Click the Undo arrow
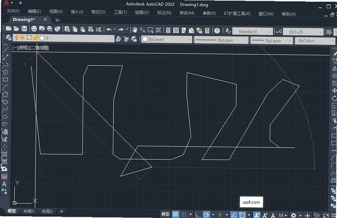This screenshot has width=337, height=218. (109, 29)
